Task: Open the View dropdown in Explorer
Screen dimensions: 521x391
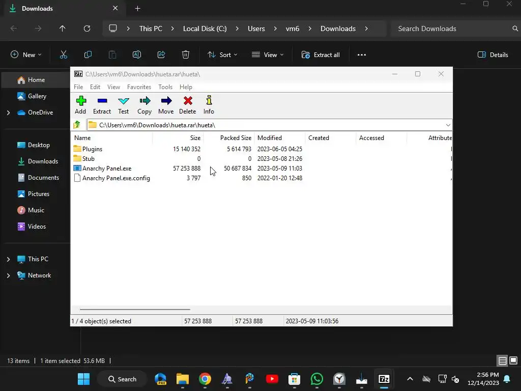Action: click(x=268, y=54)
